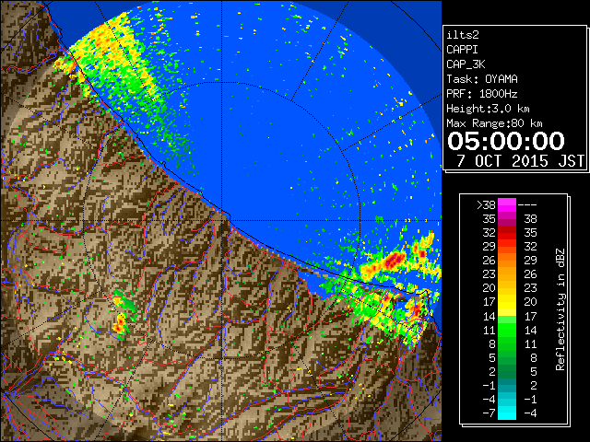Click the '-7' legend value
The width and height of the screenshot is (590, 442).
point(490,413)
